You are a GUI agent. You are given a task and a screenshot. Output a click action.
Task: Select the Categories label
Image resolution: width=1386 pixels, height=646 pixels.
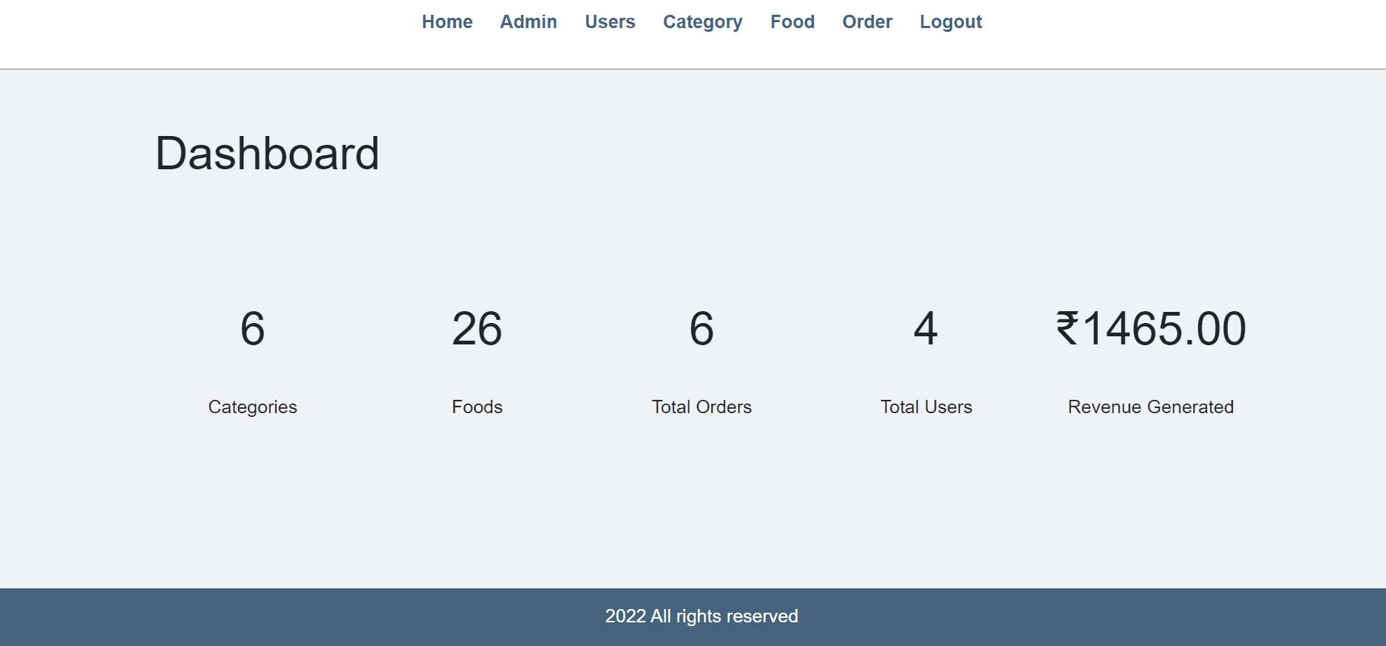coord(252,407)
